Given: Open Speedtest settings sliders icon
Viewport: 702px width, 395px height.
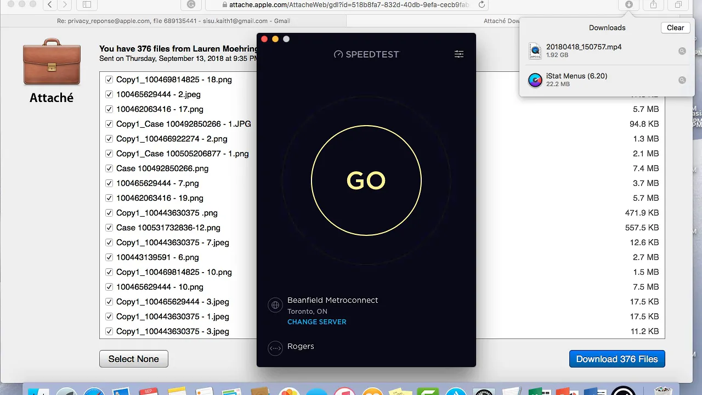Looking at the screenshot, I should coord(459,54).
